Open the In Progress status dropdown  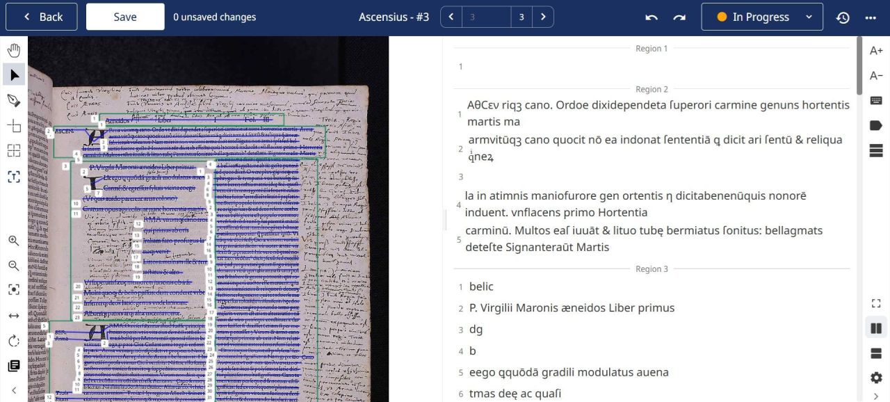(762, 17)
